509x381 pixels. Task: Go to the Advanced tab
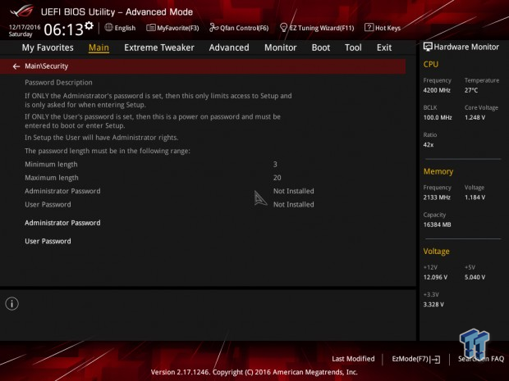[x=229, y=48]
